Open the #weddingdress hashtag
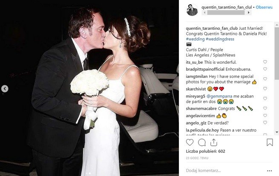The height and width of the screenshot is (176, 279). (x=220, y=39)
